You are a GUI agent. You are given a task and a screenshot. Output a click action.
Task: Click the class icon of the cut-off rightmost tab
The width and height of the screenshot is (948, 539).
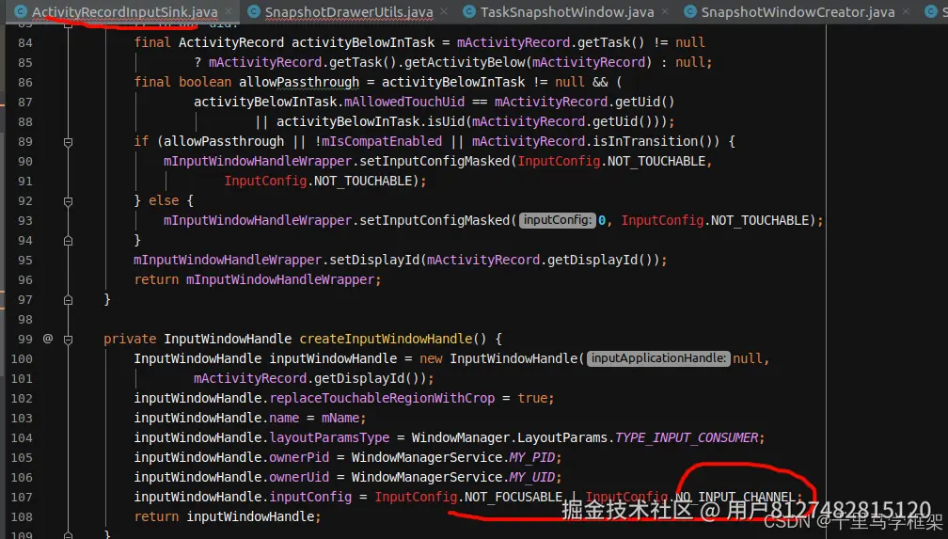click(931, 11)
